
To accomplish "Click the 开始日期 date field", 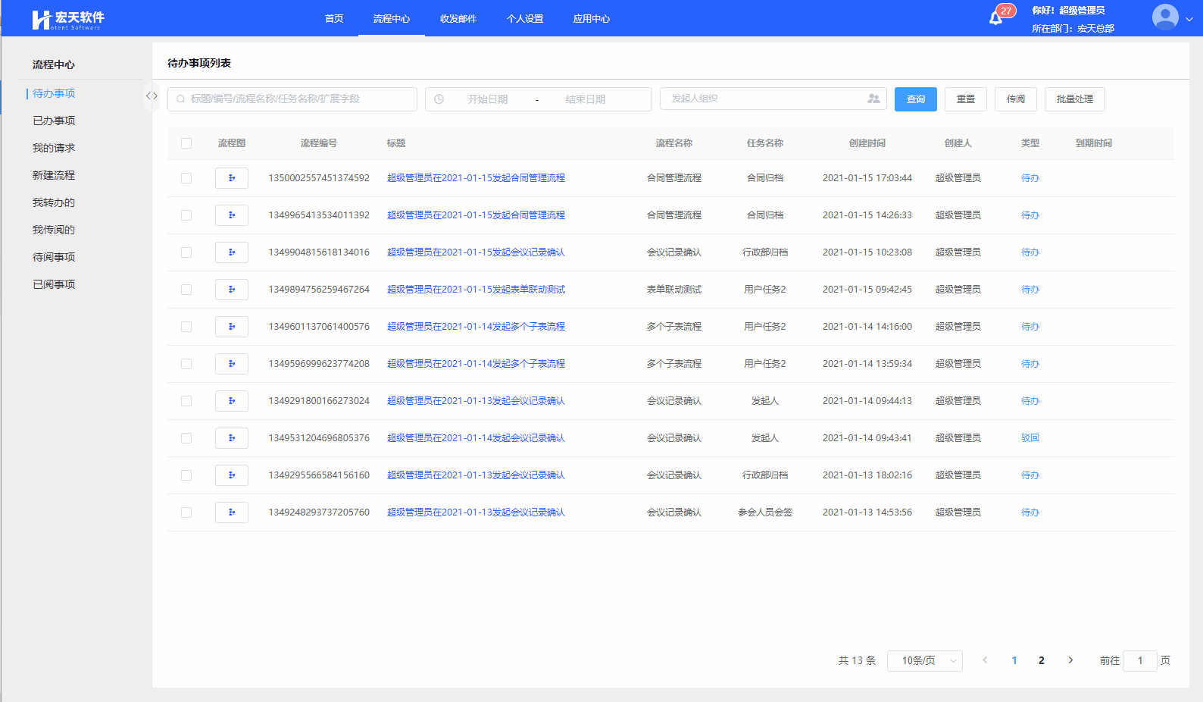I will pos(487,99).
